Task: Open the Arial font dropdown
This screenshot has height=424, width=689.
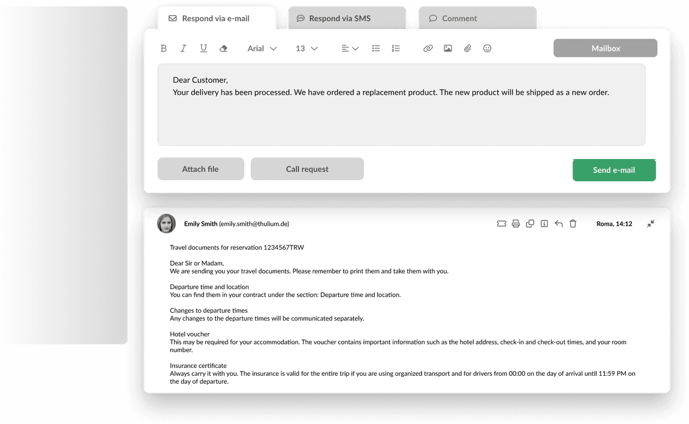Action: point(262,48)
